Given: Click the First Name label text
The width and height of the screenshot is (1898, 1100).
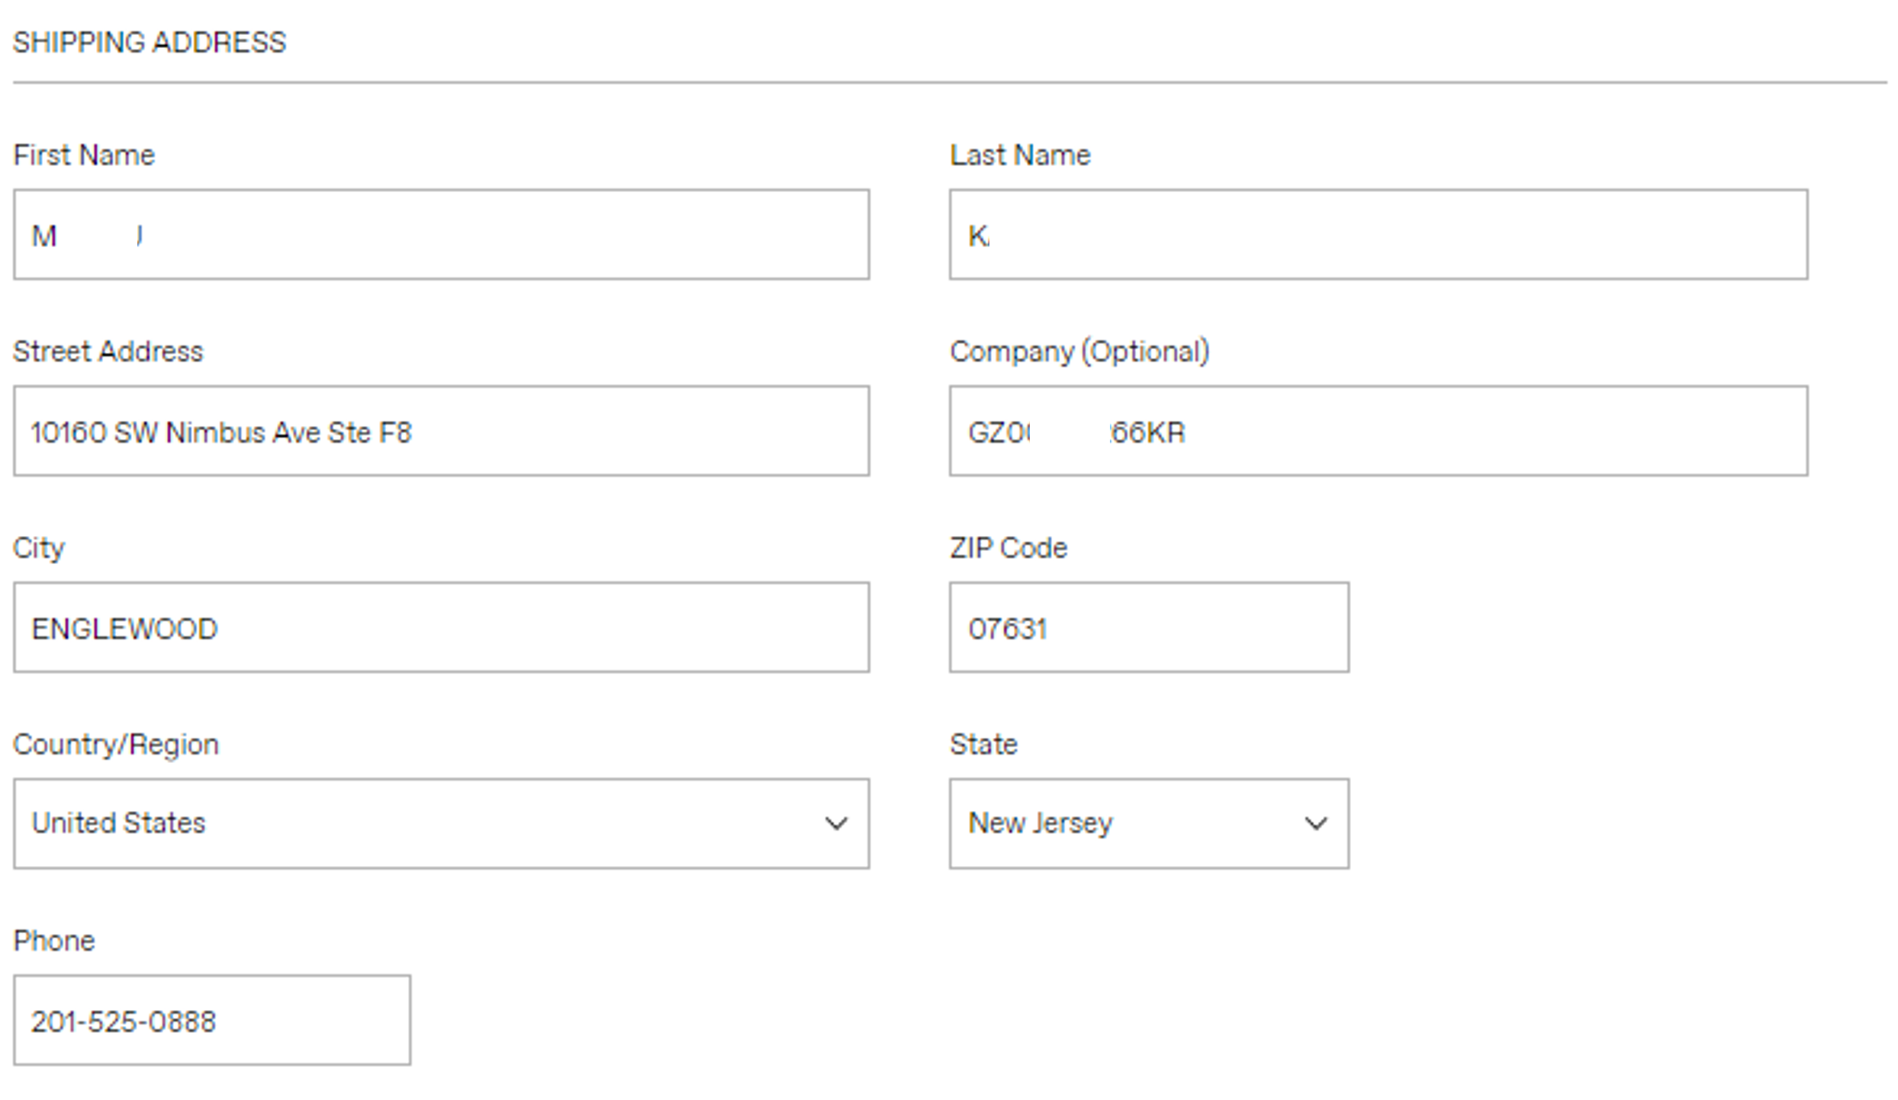Looking at the screenshot, I should pyautogui.click(x=84, y=156).
